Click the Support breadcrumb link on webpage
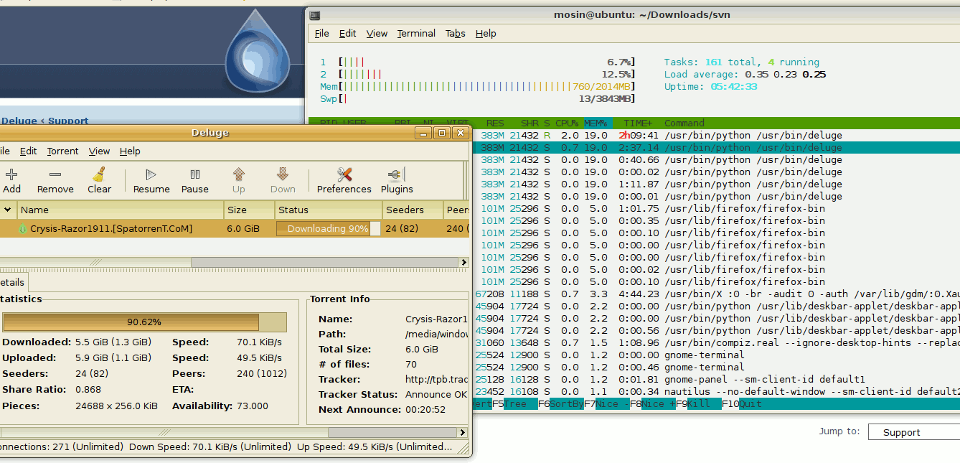This screenshot has width=960, height=463. pos(68,121)
